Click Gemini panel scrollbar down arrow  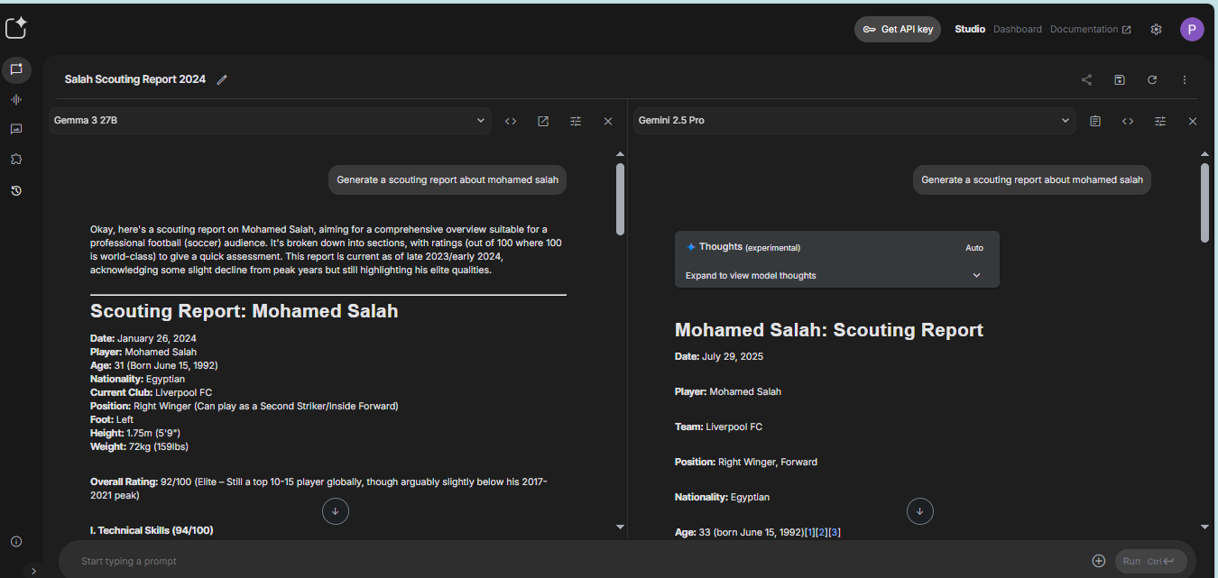(x=1205, y=526)
